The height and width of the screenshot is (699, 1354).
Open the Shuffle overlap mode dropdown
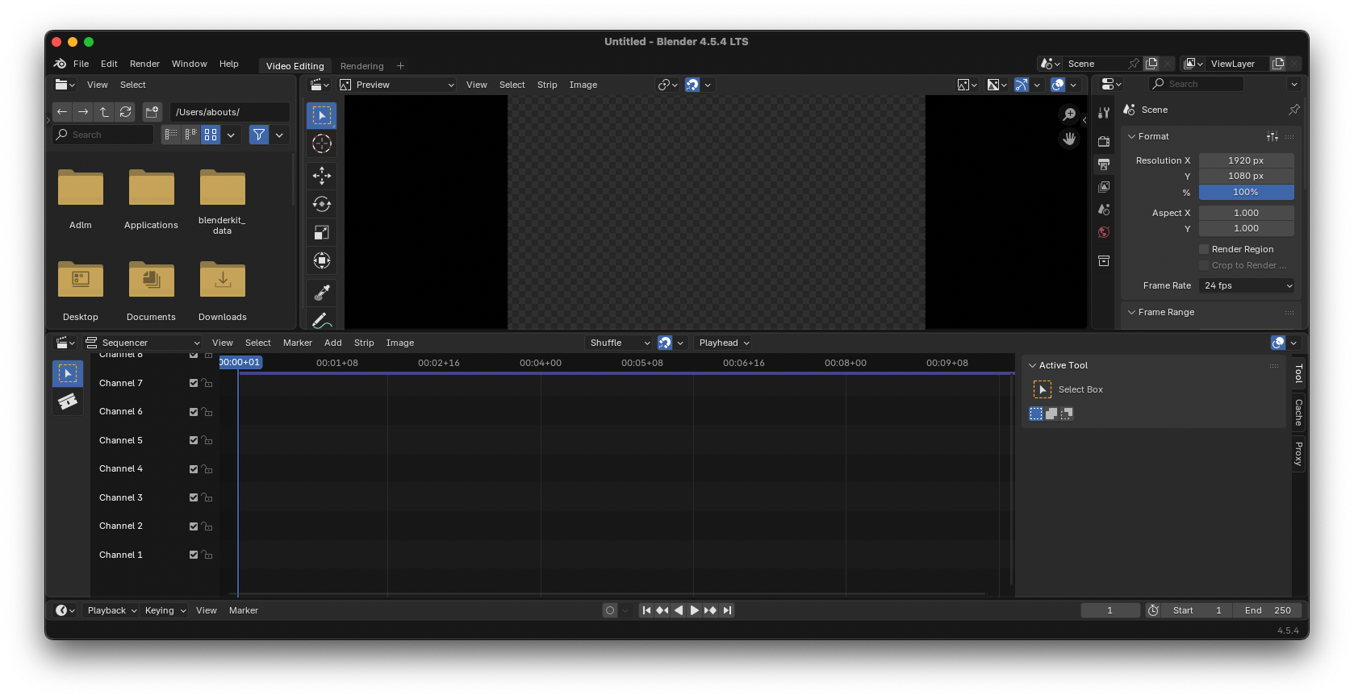[618, 343]
